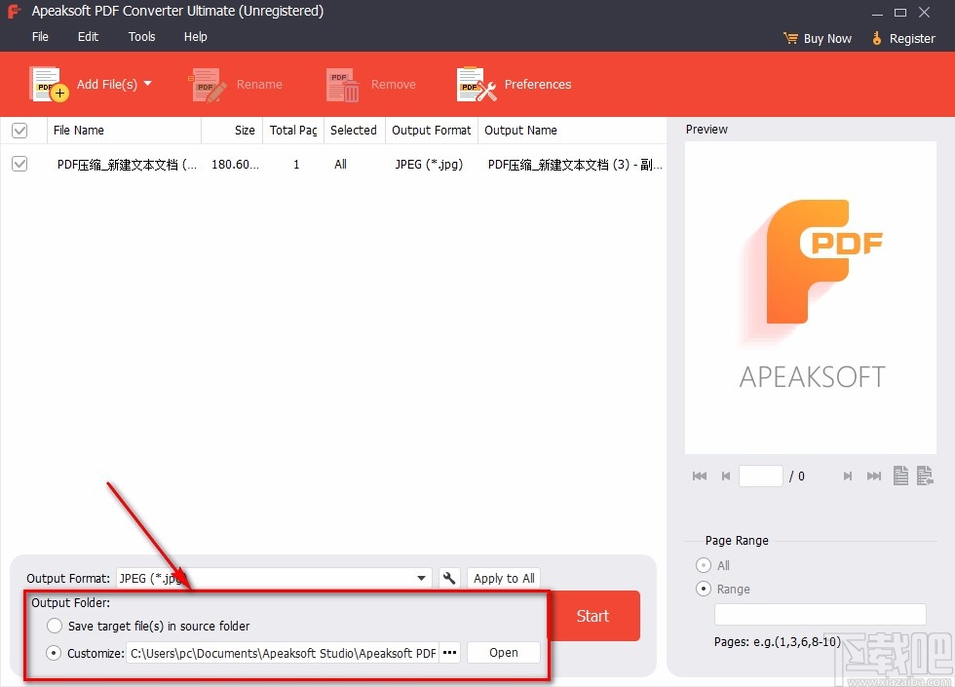This screenshot has height=687, width=955.
Task: Click the wrench output settings icon
Action: 448,577
